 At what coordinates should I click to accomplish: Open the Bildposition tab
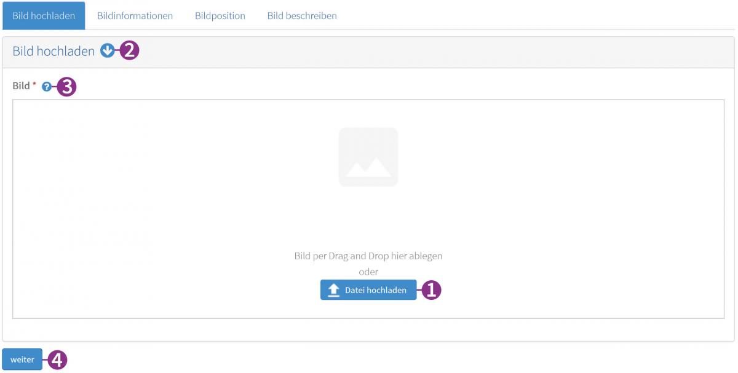tap(220, 15)
